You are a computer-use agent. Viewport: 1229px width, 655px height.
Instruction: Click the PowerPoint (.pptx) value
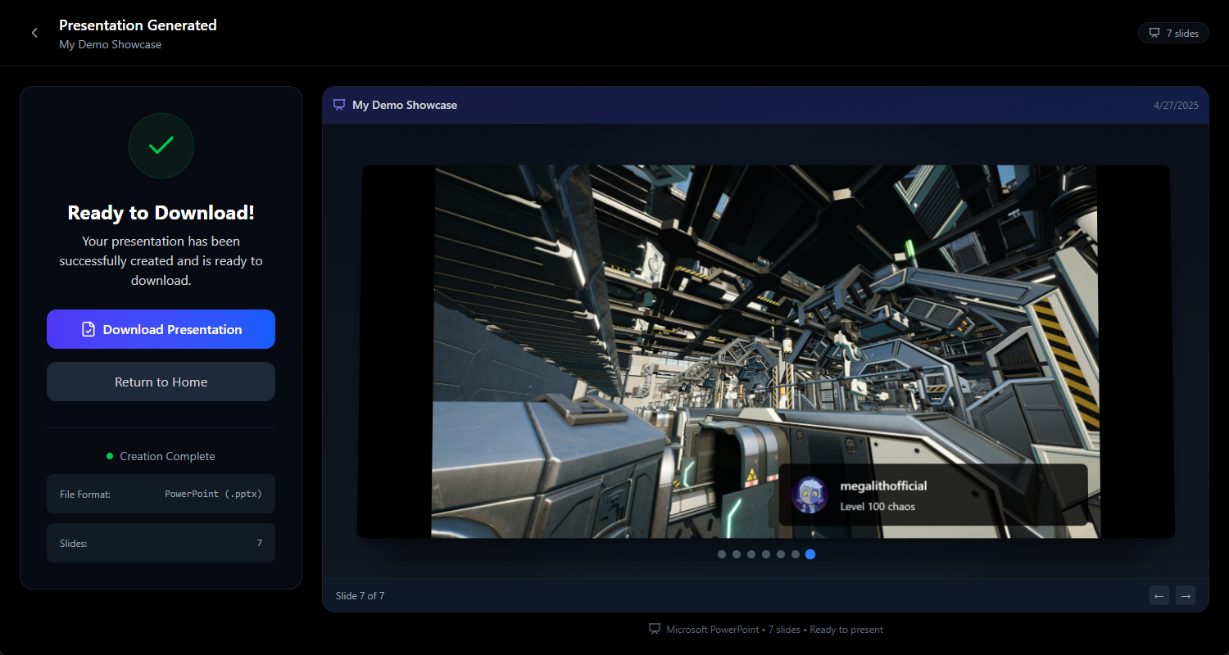click(213, 494)
